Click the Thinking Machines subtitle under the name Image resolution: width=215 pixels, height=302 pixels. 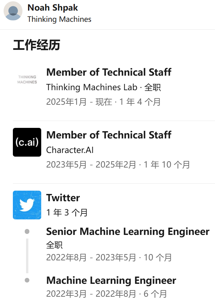[59, 19]
